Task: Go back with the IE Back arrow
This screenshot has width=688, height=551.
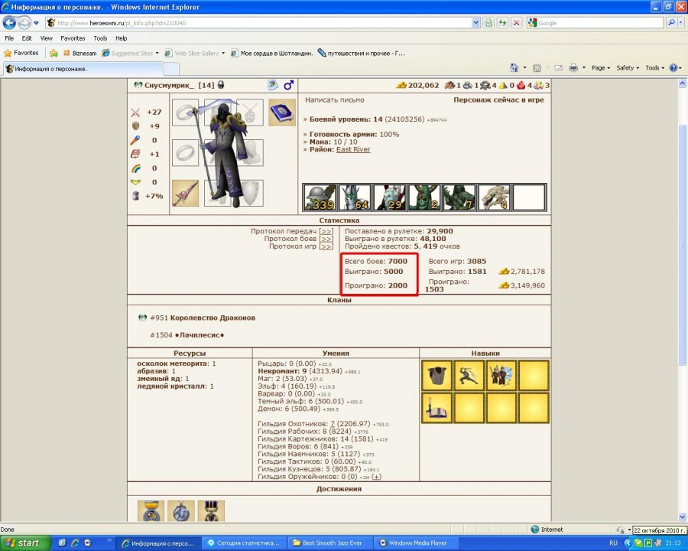Action: click(10, 22)
